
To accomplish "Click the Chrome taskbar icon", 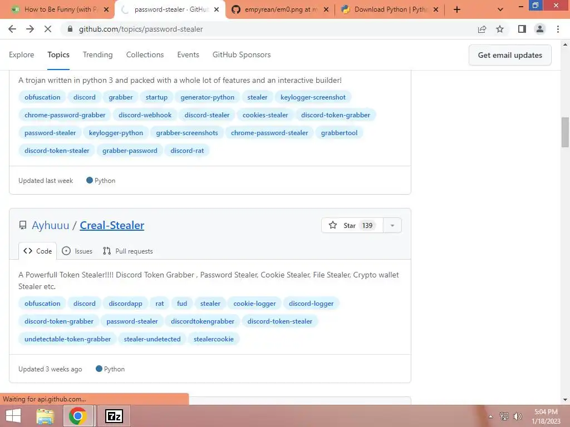I will (77, 416).
